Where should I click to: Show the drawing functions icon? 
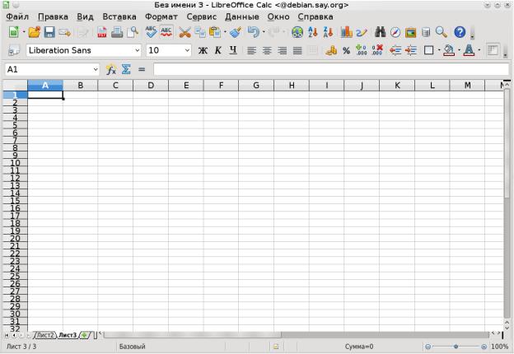point(362,32)
